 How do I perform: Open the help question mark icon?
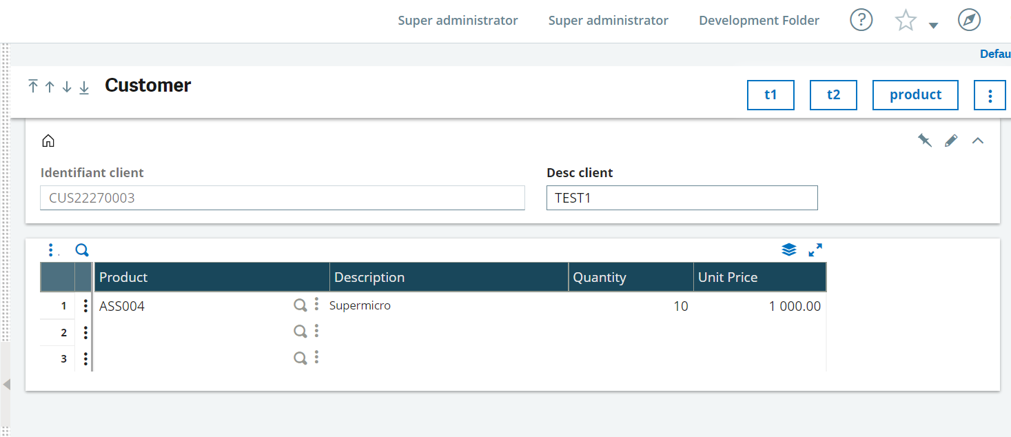(861, 20)
